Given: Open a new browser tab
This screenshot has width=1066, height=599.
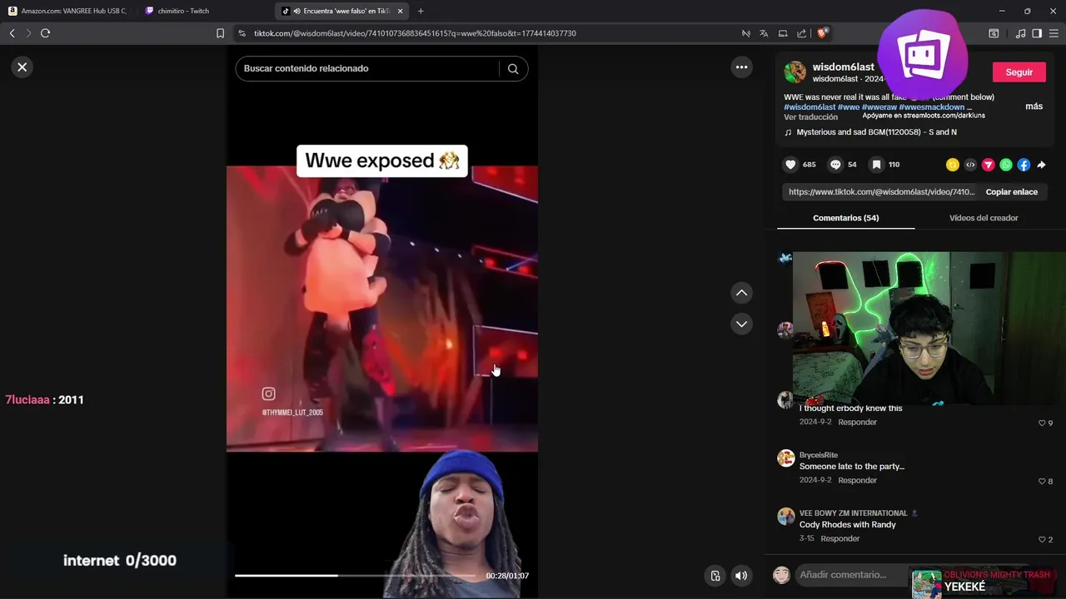Looking at the screenshot, I should coord(421,11).
